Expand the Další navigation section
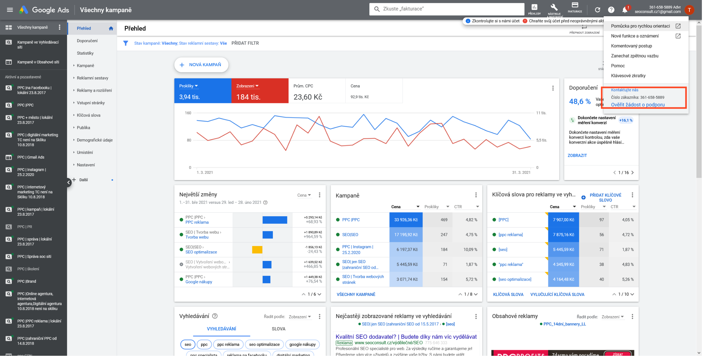 coord(84,181)
